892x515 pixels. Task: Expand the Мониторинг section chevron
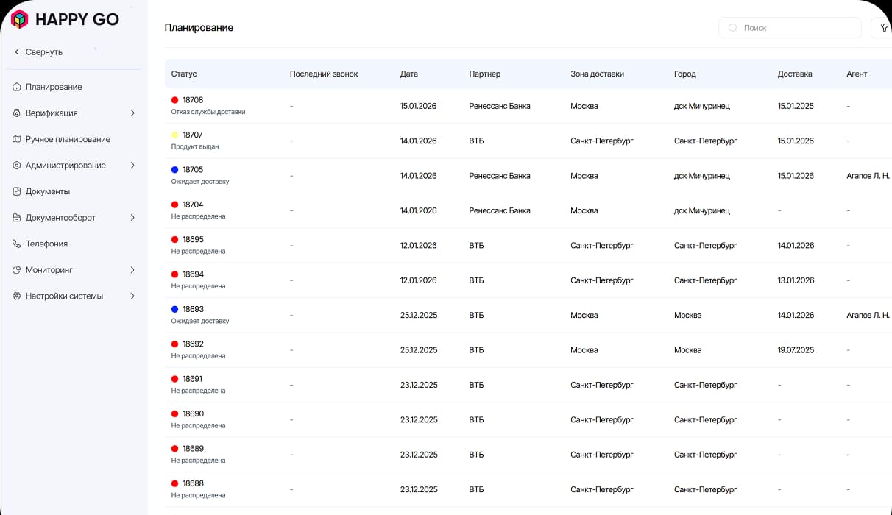(x=133, y=270)
